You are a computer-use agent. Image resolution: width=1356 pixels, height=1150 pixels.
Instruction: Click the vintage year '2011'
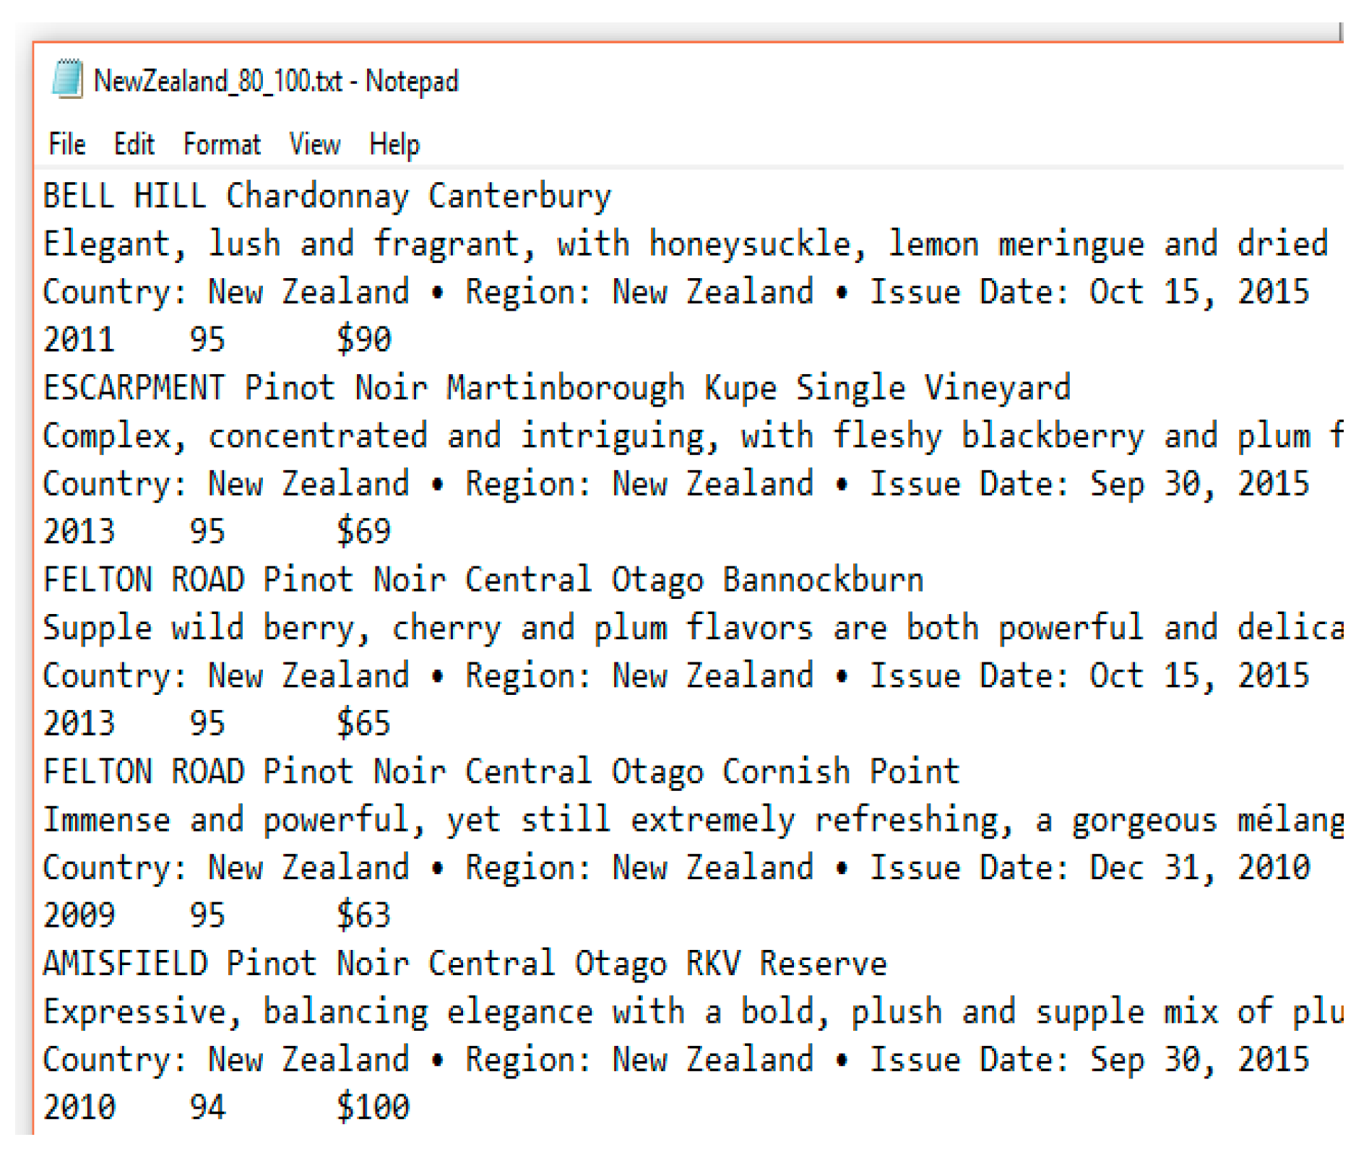79,340
